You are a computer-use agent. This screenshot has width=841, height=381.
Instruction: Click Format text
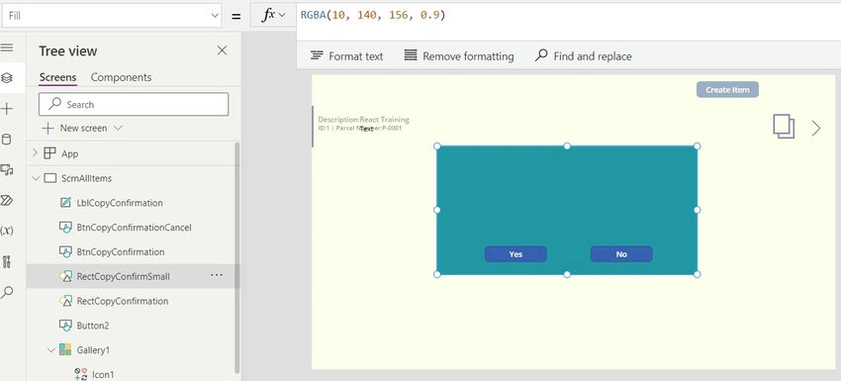(x=347, y=55)
